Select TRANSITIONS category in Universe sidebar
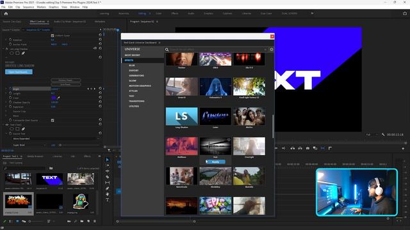The height and width of the screenshot is (230, 410). (x=136, y=101)
